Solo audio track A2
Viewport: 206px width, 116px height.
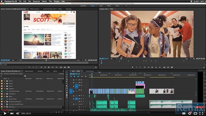click(83, 99)
